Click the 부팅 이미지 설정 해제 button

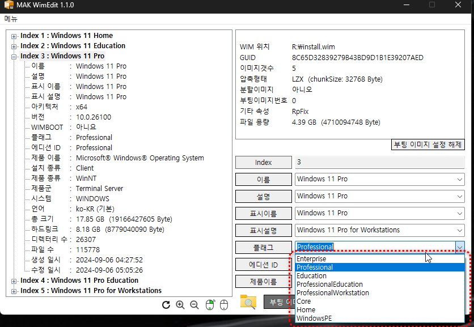pos(428,145)
